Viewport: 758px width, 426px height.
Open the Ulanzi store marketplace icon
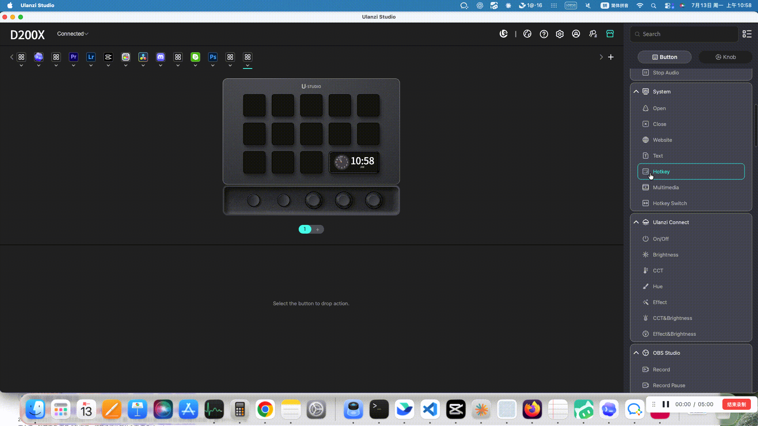point(610,34)
